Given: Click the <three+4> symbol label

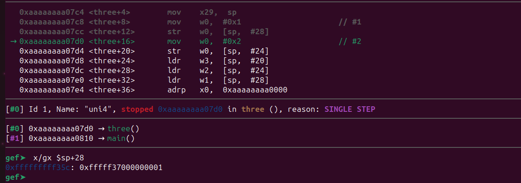Looking at the screenshot, I should point(109,12).
